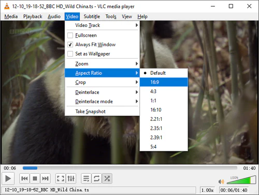Select 4:3 aspect ratio
259x195 pixels.
pos(164,91)
